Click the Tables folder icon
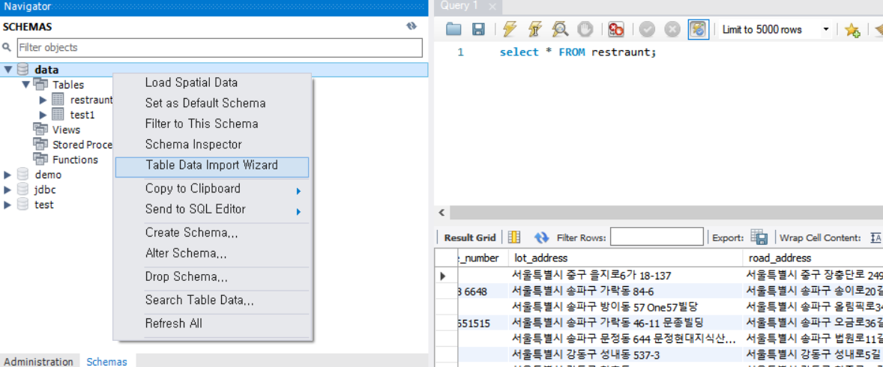Screen dimensions: 883x367 tap(40, 85)
